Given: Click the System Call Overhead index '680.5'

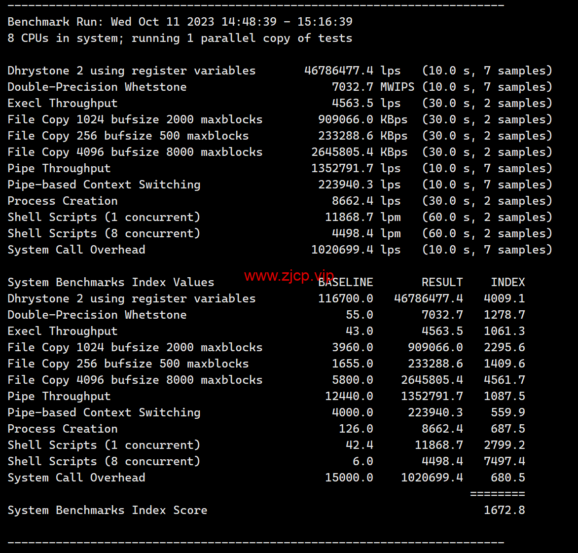Looking at the screenshot, I should click(507, 478).
